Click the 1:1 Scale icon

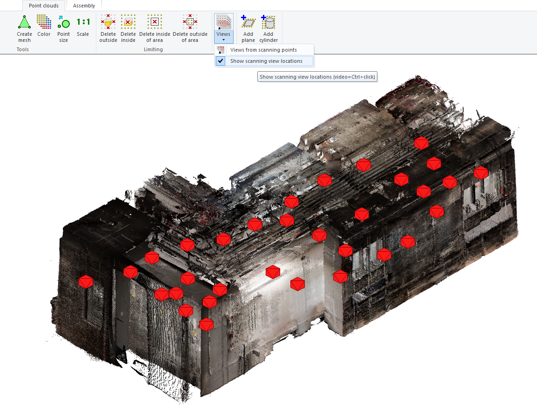click(83, 22)
